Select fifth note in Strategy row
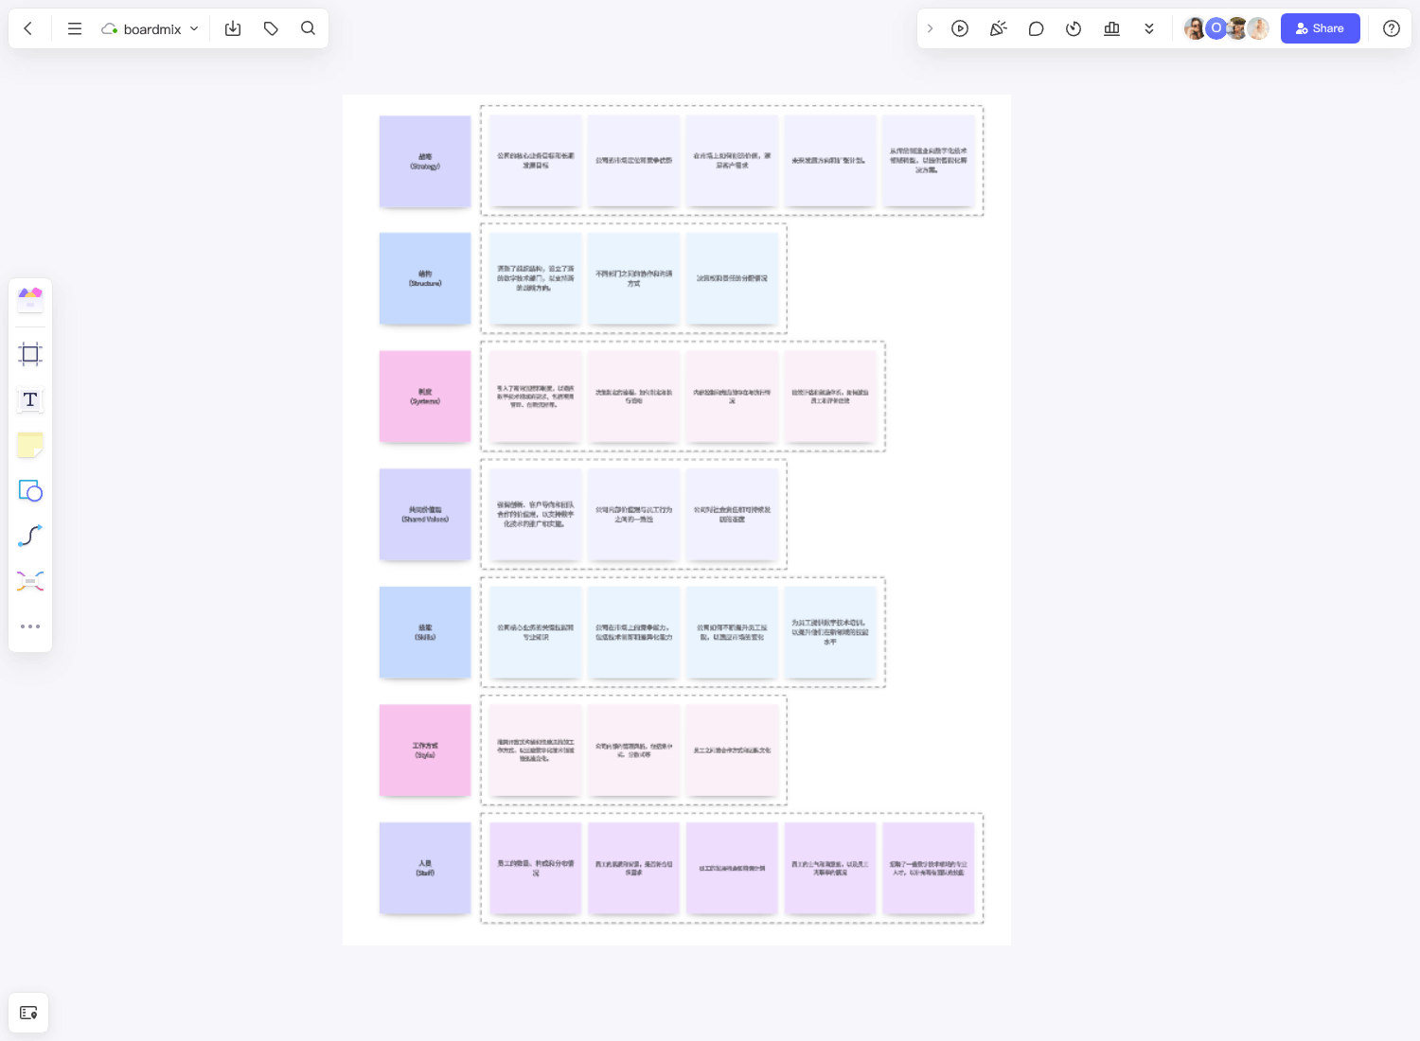Image resolution: width=1420 pixels, height=1041 pixels. pyautogui.click(x=929, y=161)
